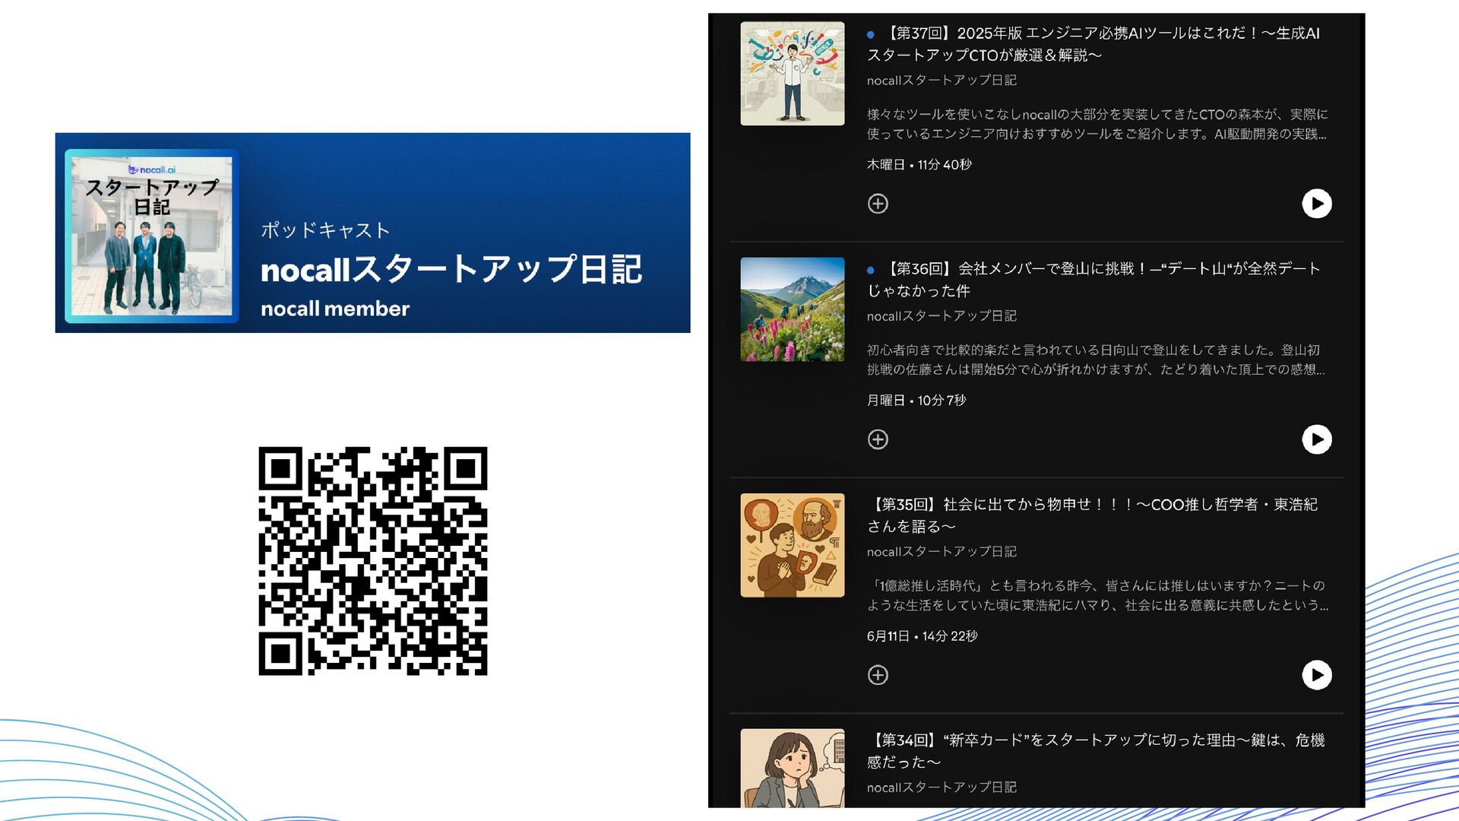
Task: Play episode 36 mountain climbing episode
Action: (1317, 439)
